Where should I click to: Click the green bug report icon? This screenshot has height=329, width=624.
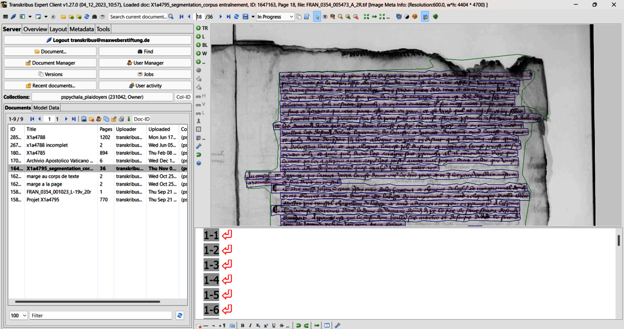(x=436, y=17)
